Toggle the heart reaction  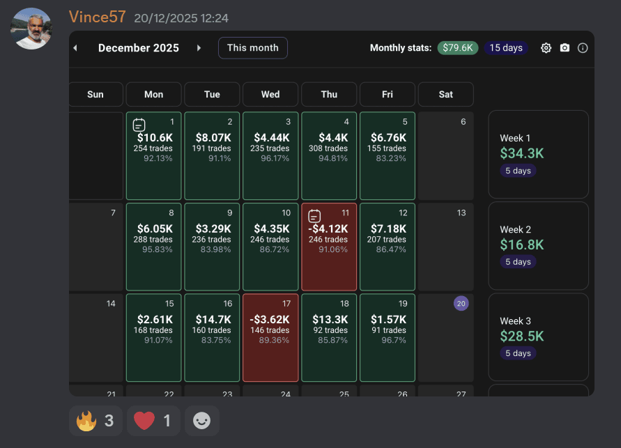tap(153, 421)
